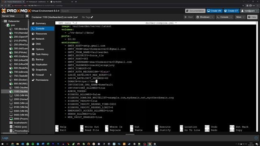The height and width of the screenshot is (146, 260).
Task: Select container 1000 (Vaultwarden)
Action: [21, 88]
